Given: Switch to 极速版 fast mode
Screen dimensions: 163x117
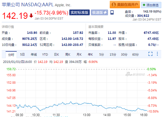Looking at the screenshot, I should [x=99, y=12].
